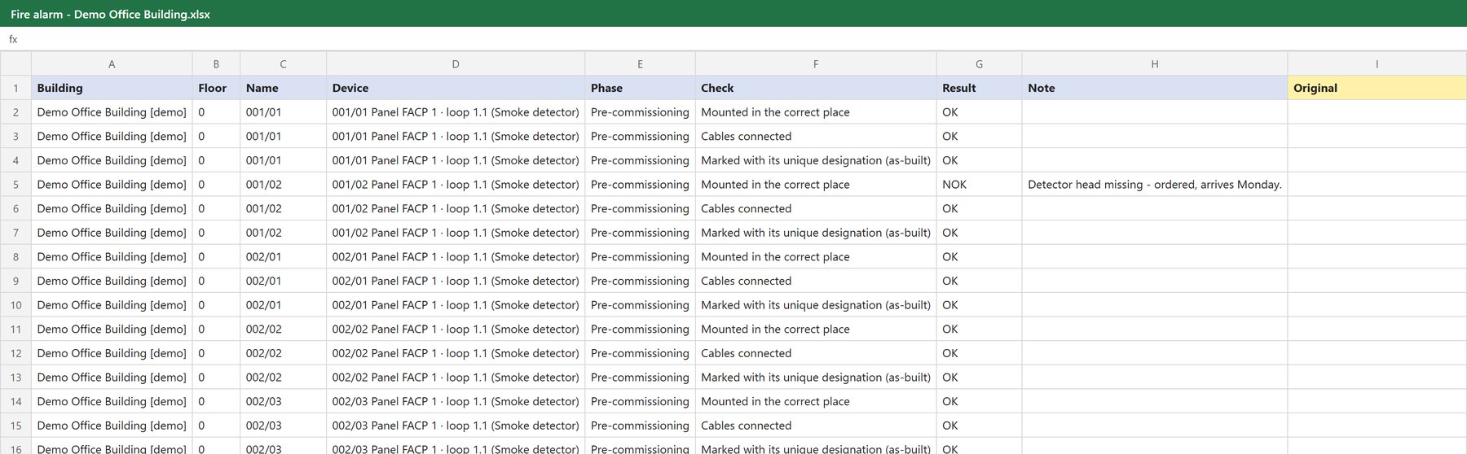Click the Floor header cell
Viewport: 1467px width, 454px height.
[x=216, y=88]
